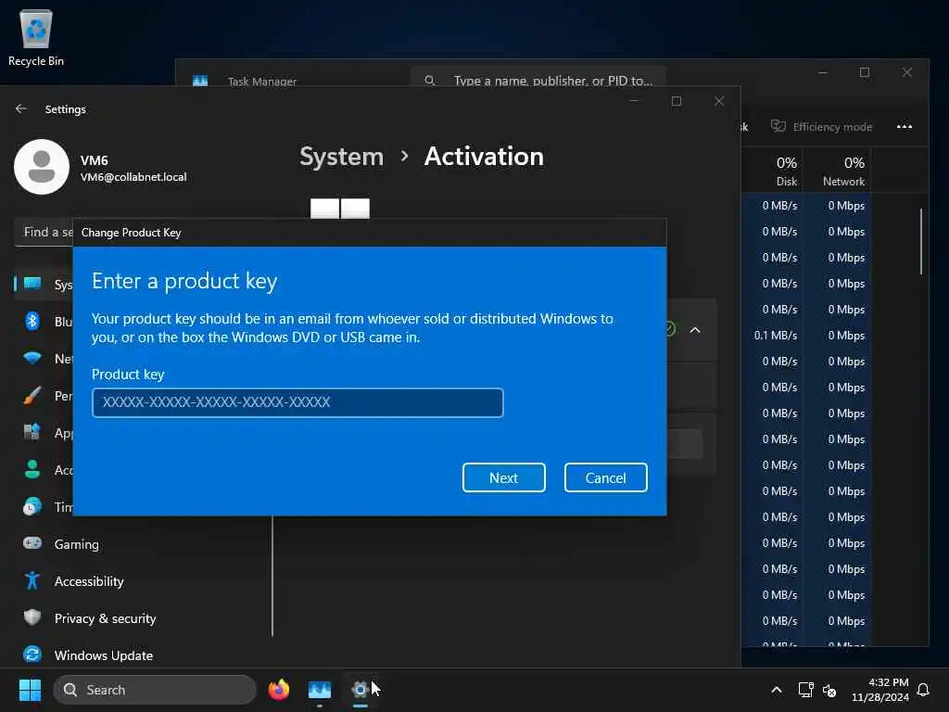Open Privacy & security shield icon
Screen dimensions: 949x712
coord(32,617)
